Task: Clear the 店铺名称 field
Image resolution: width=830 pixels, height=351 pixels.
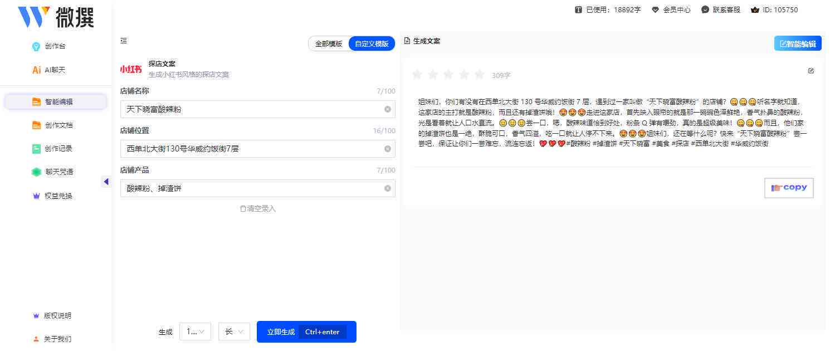Action: click(x=388, y=109)
